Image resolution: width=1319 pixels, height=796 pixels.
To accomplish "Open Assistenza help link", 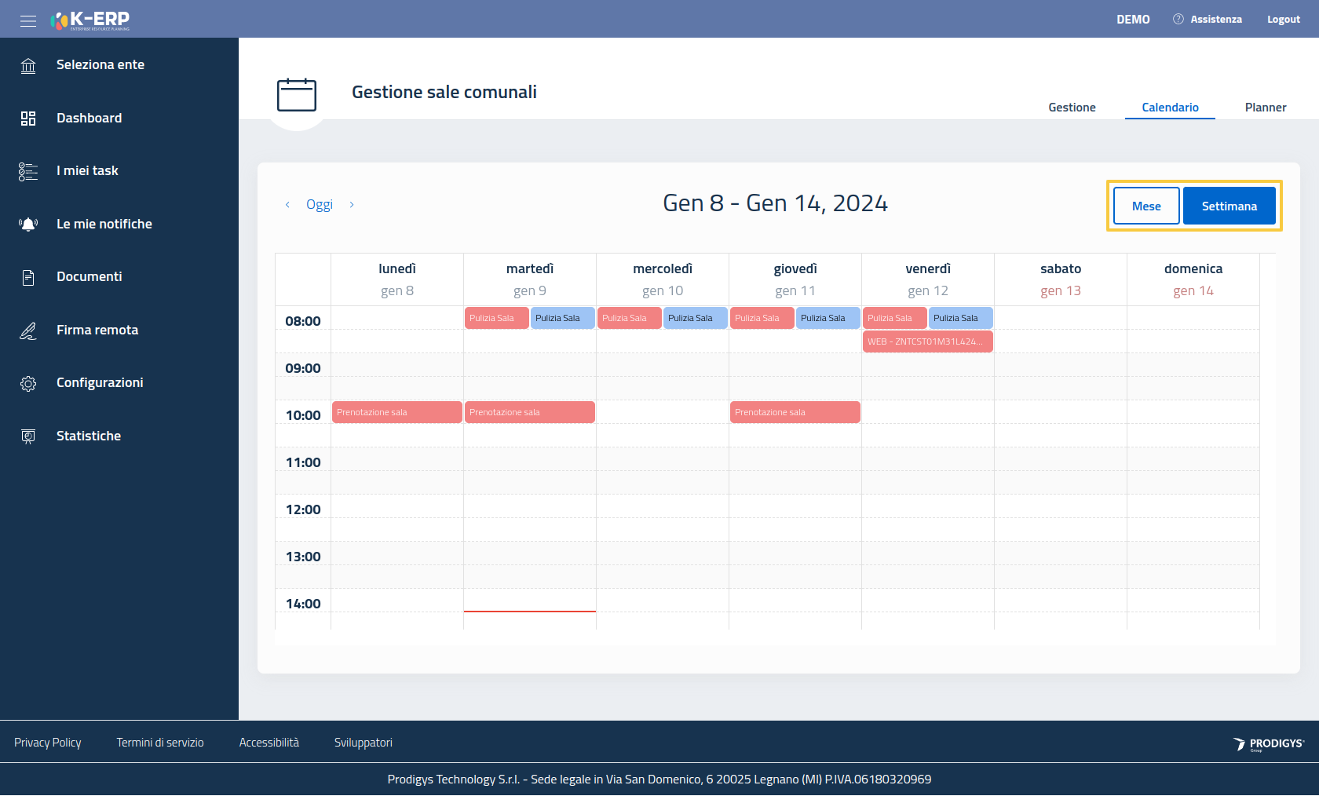I will coord(1208,20).
